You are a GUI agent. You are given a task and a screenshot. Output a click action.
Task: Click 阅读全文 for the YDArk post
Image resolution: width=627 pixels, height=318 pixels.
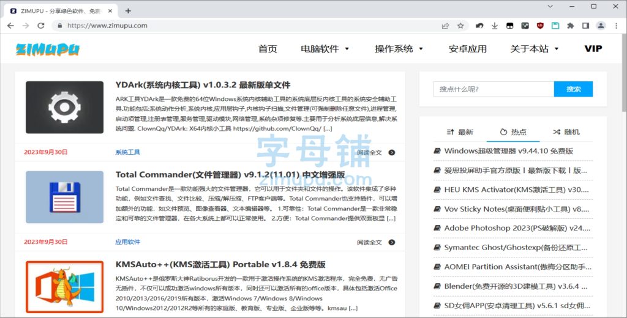(x=369, y=153)
